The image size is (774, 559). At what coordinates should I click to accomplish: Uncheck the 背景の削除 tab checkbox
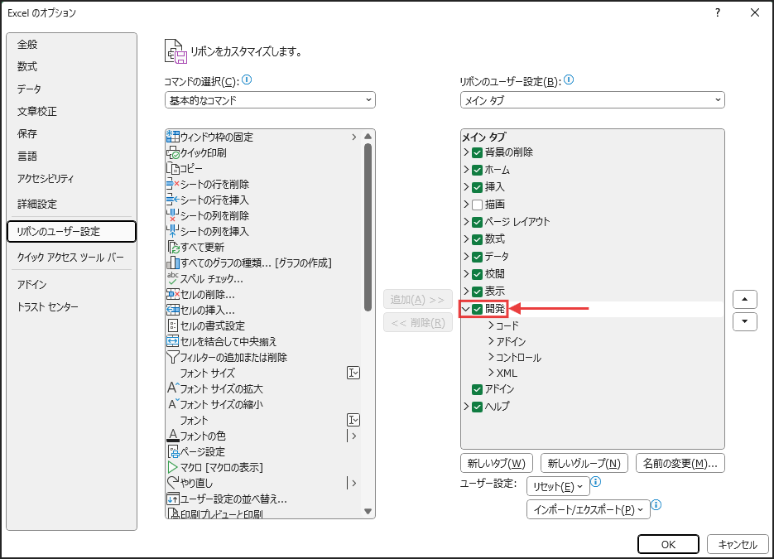477,152
